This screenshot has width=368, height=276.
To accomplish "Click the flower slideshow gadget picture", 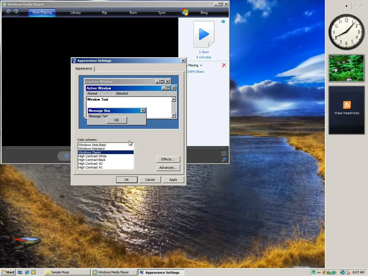I will 346,68.
